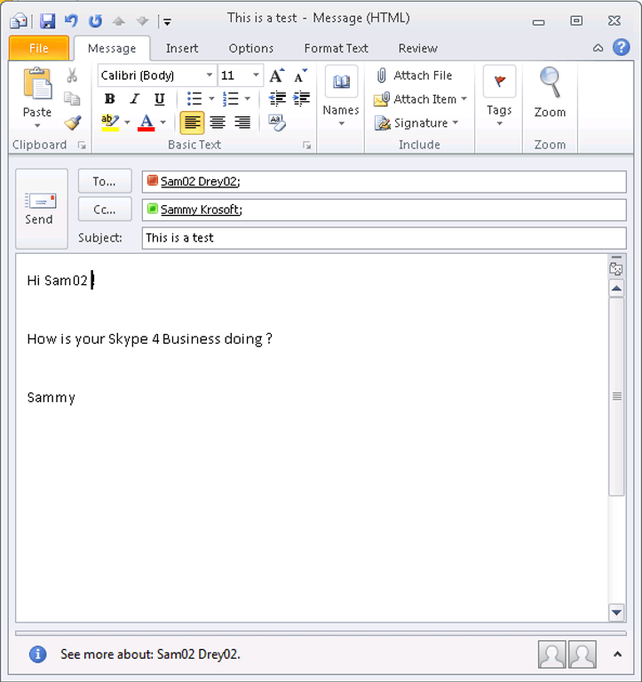The width and height of the screenshot is (642, 682).
Task: Clear formatting with eraser icon
Action: [277, 123]
